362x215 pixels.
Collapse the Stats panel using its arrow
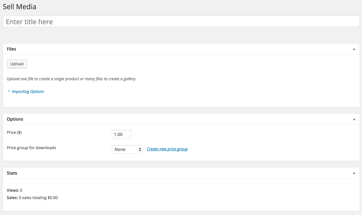354,173
